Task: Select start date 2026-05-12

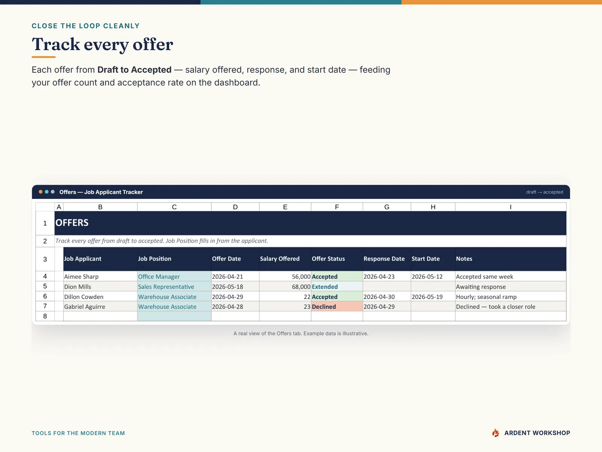Action: pos(433,276)
